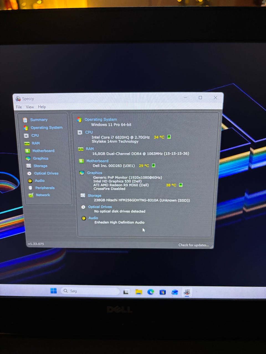Click the Speccy title bar app icon
The image size is (266, 354).
18,98
